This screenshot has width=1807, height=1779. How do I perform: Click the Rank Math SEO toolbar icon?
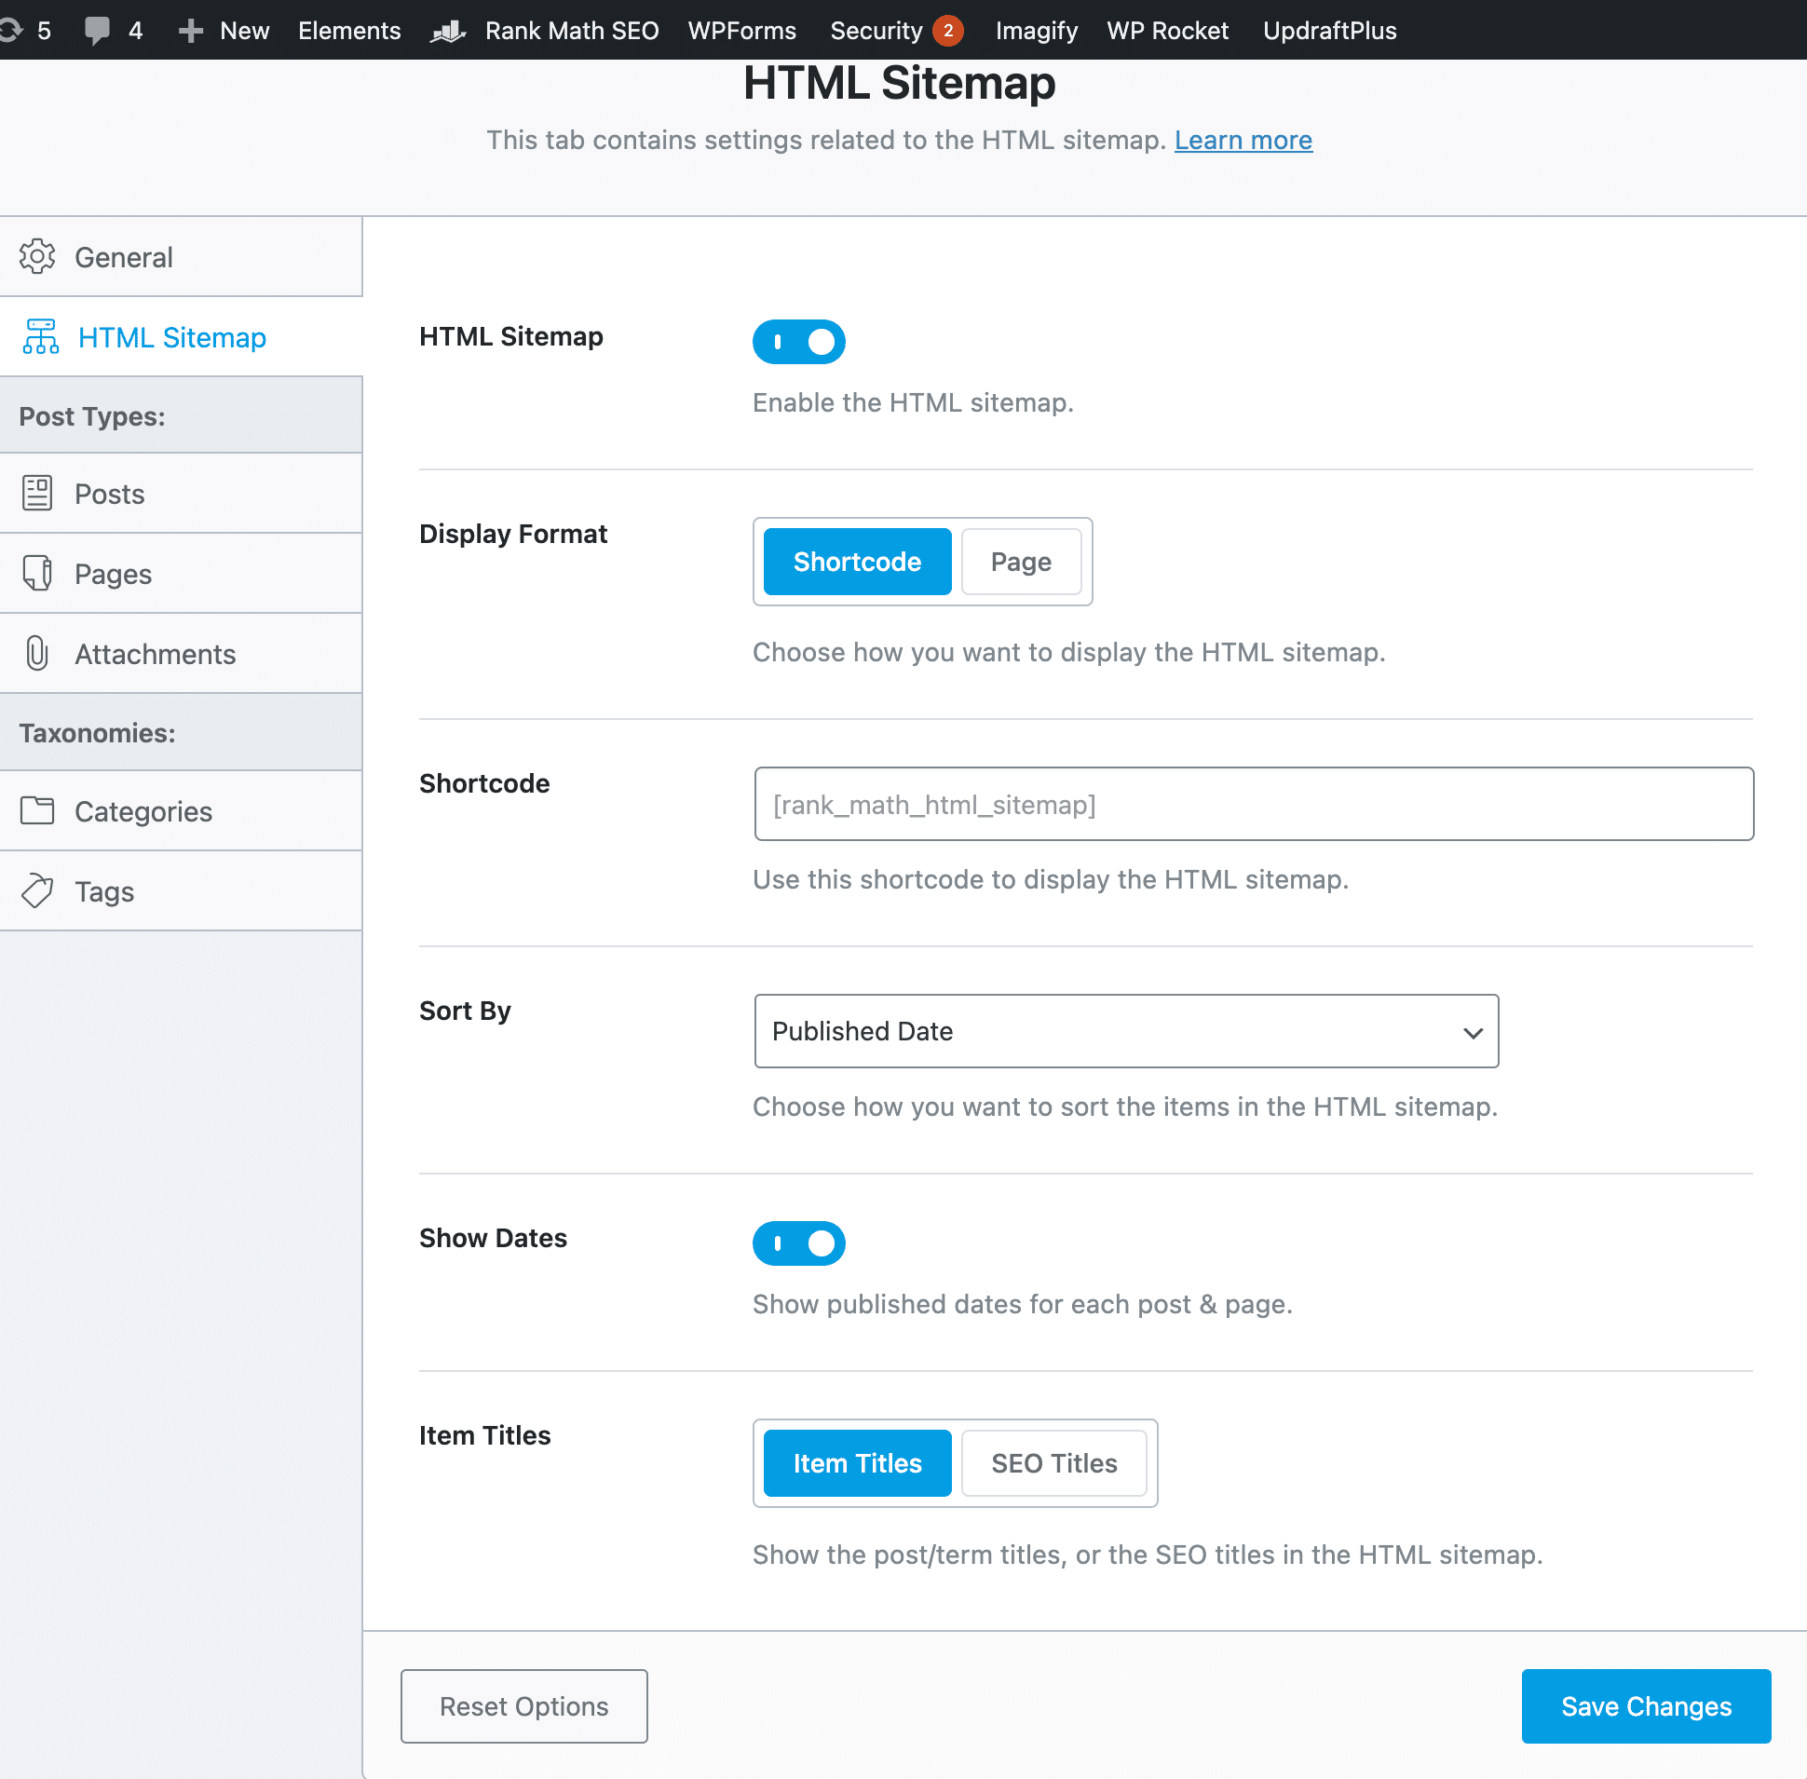[447, 30]
